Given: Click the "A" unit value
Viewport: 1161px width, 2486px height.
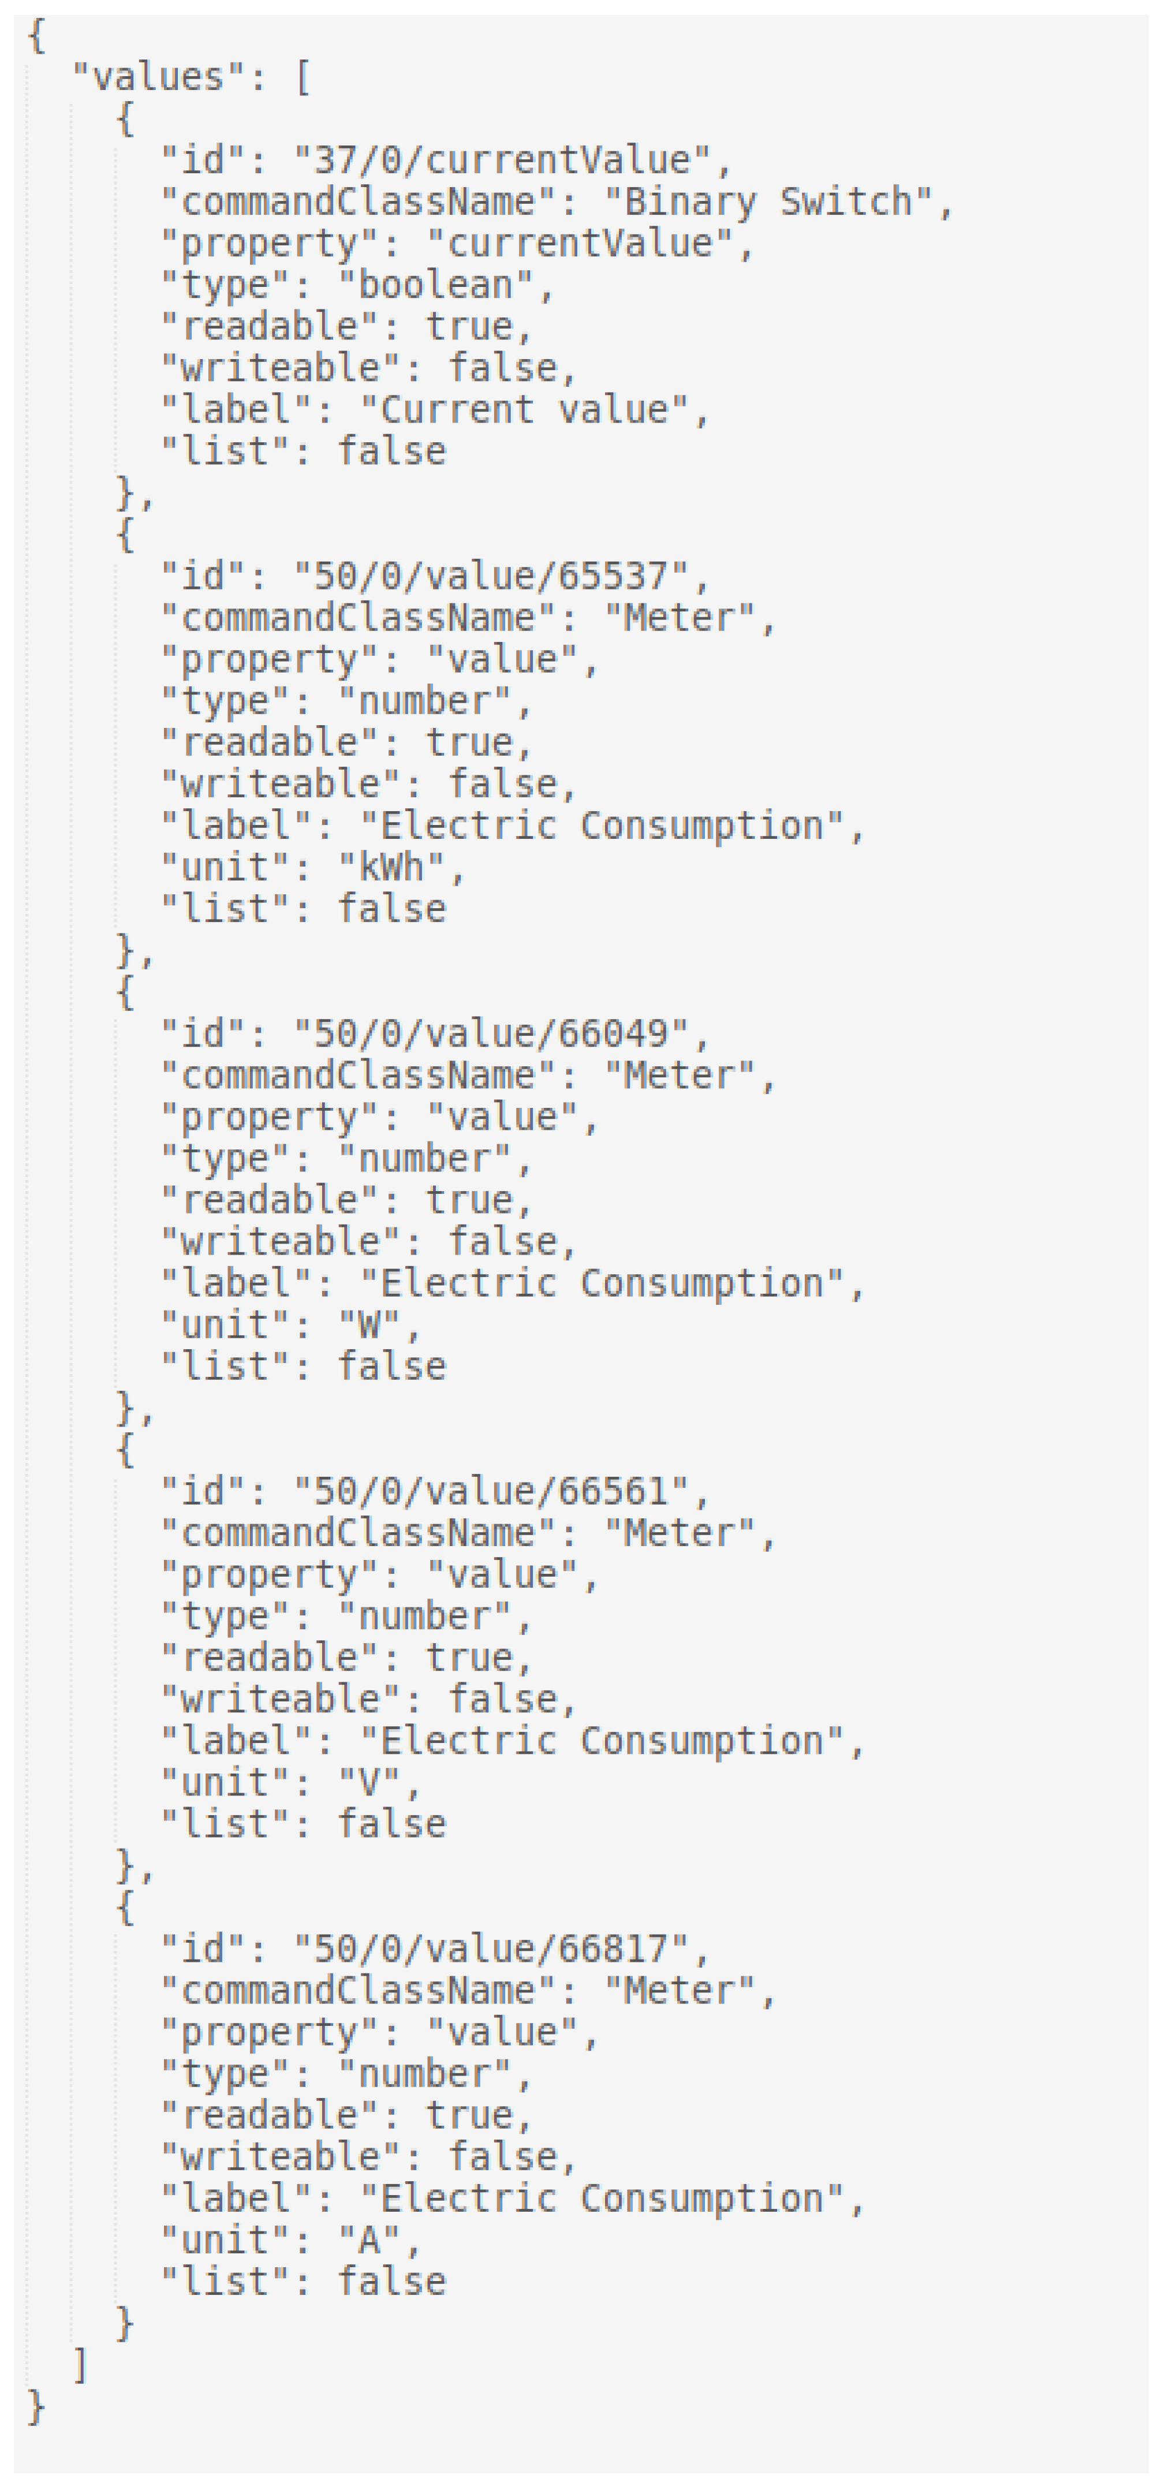Looking at the screenshot, I should click(369, 2240).
